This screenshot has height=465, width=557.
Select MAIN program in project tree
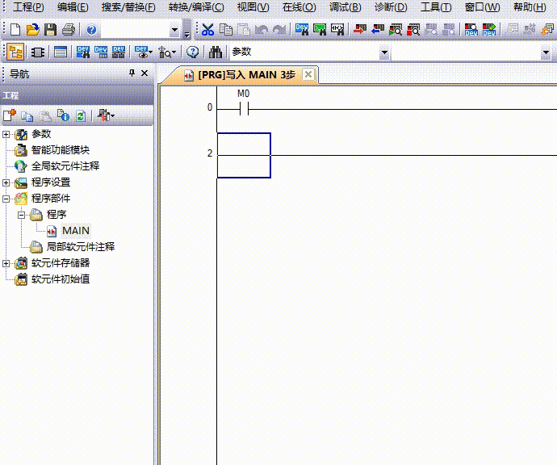tap(75, 231)
